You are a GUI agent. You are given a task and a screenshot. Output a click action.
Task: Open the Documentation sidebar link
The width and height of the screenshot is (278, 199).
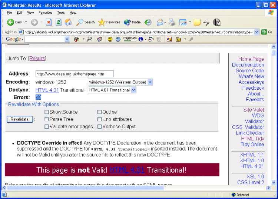pyautogui.click(x=248, y=65)
